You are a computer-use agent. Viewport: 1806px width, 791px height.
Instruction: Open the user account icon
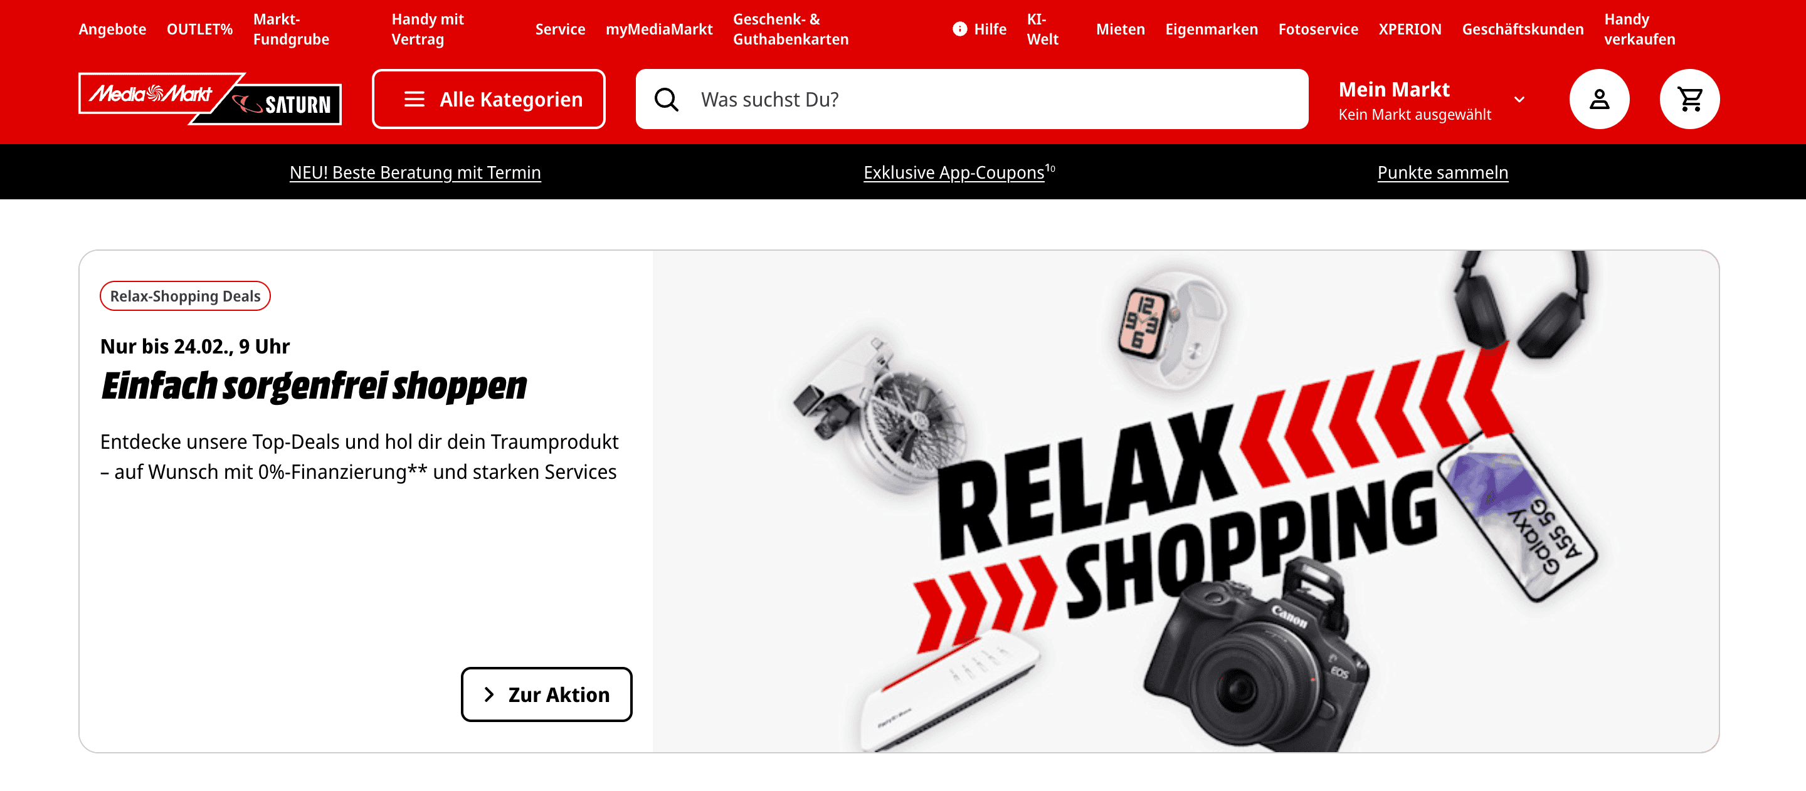[1599, 99]
